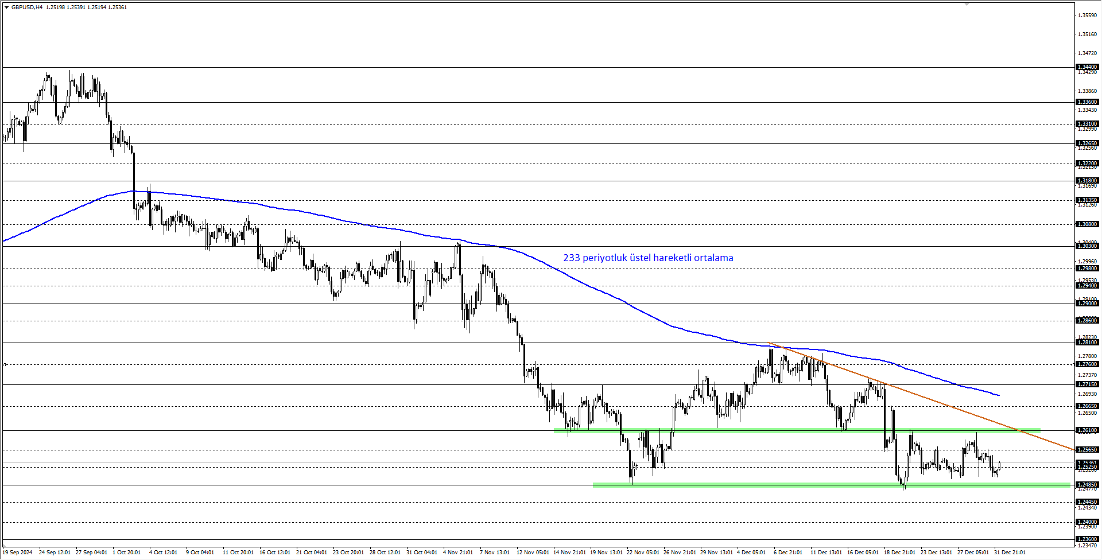Click the 21 Oct 04:01 time axis label
Image resolution: width=1102 pixels, height=560 pixels.
[312, 553]
